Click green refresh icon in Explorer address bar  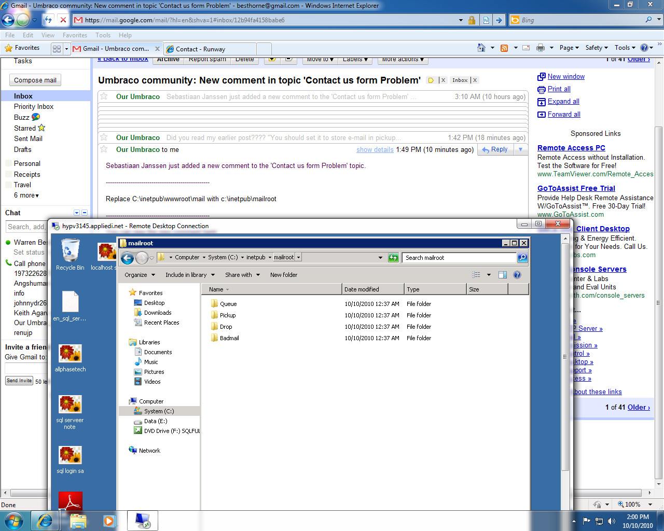click(x=393, y=258)
